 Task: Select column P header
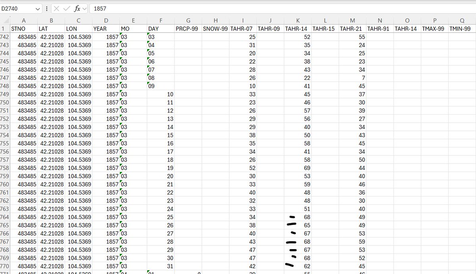click(435, 21)
